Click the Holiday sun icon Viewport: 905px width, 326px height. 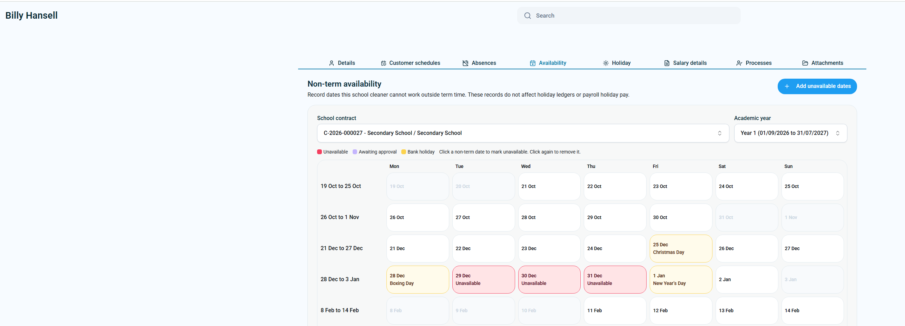[606, 63]
